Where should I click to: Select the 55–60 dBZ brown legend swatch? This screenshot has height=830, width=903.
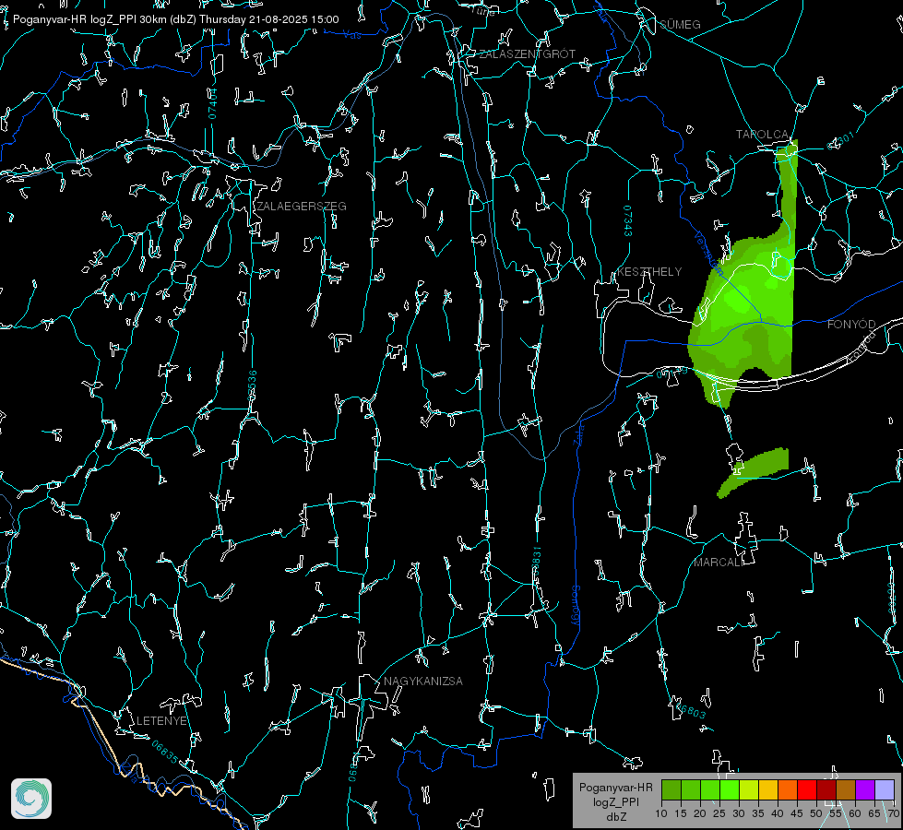tap(846, 789)
